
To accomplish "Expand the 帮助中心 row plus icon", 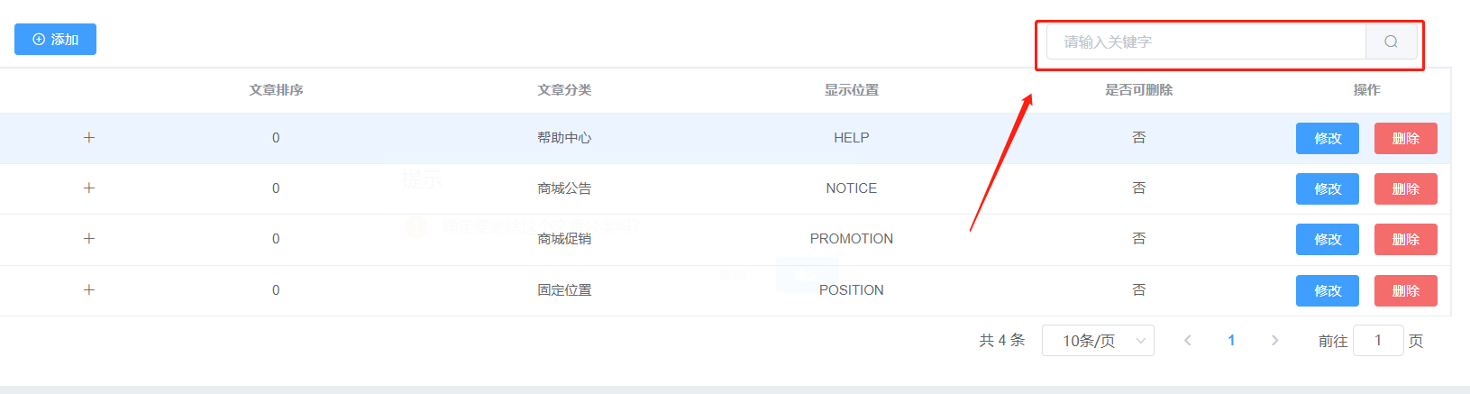I will (x=89, y=138).
